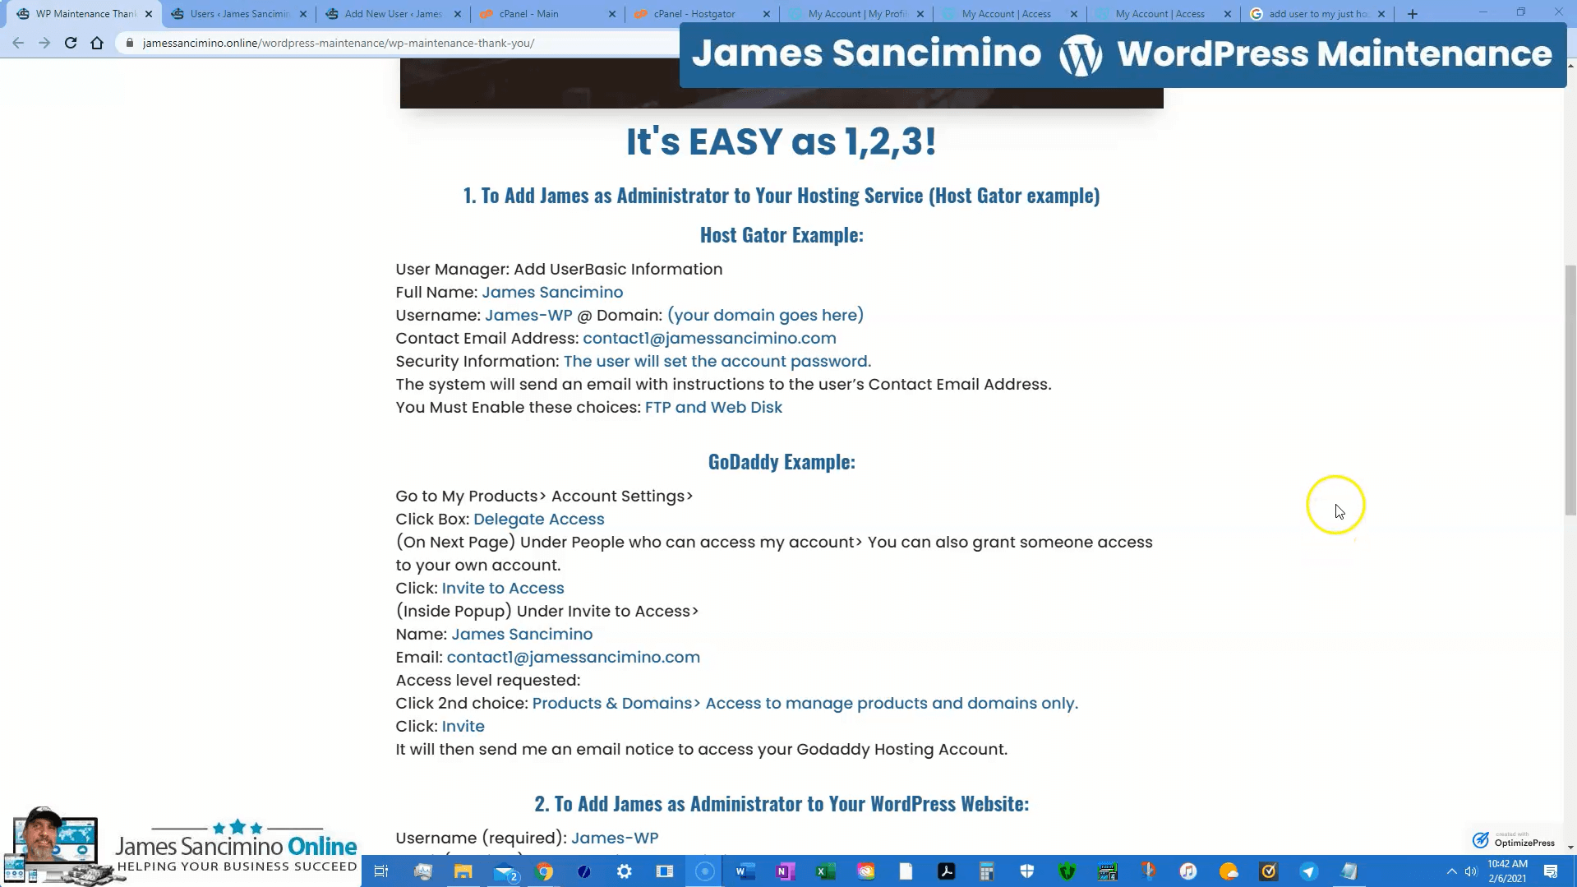1577x887 pixels.
Task: Open a new browser tab
Action: pos(1413,14)
